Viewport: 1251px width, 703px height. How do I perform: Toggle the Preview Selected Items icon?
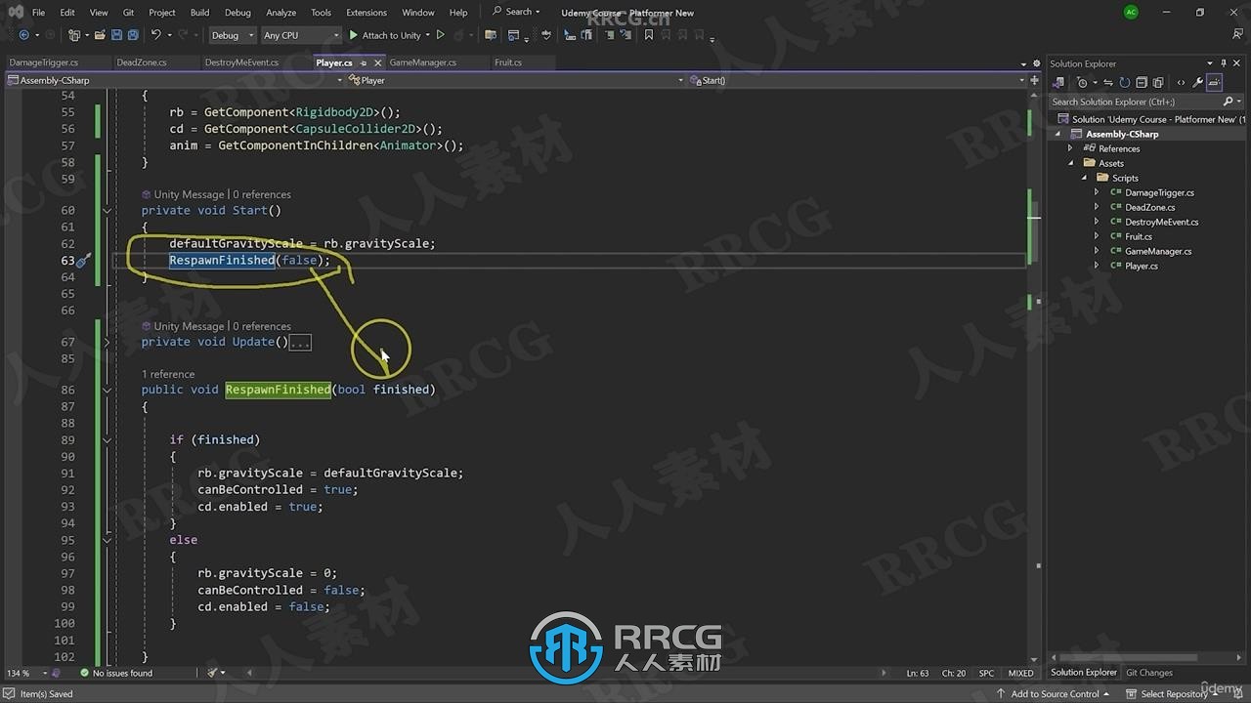point(1214,83)
